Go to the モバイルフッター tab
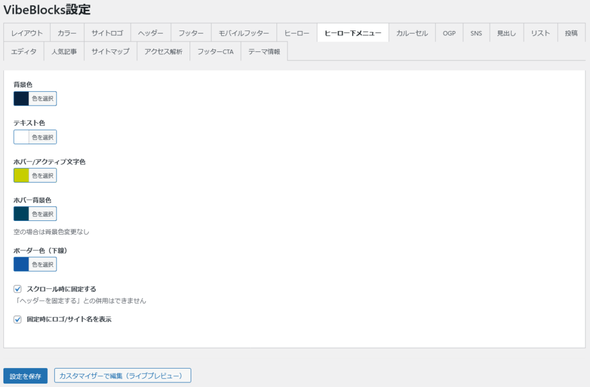Image resolution: width=590 pixels, height=387 pixels. click(244, 33)
